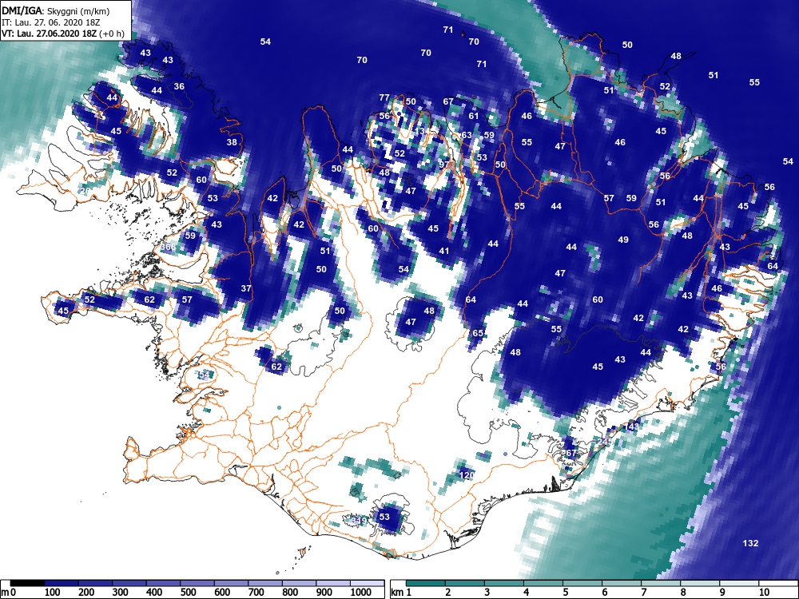Click the 'km' unit label of the legend

click(397, 593)
